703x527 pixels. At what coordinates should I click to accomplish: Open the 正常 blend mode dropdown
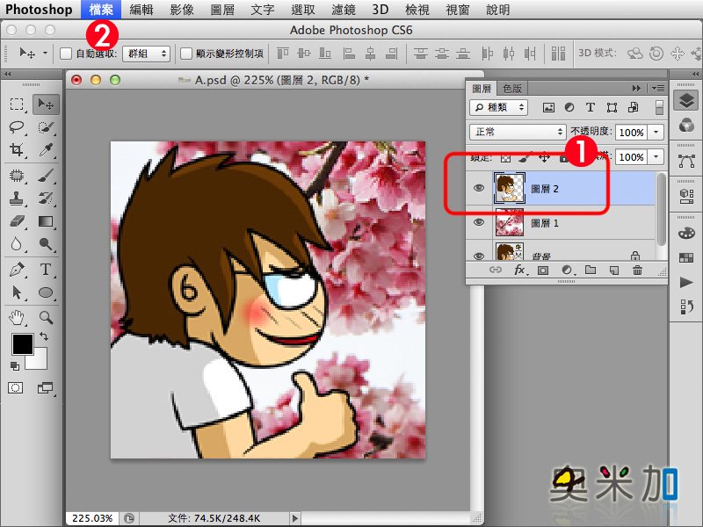517,132
